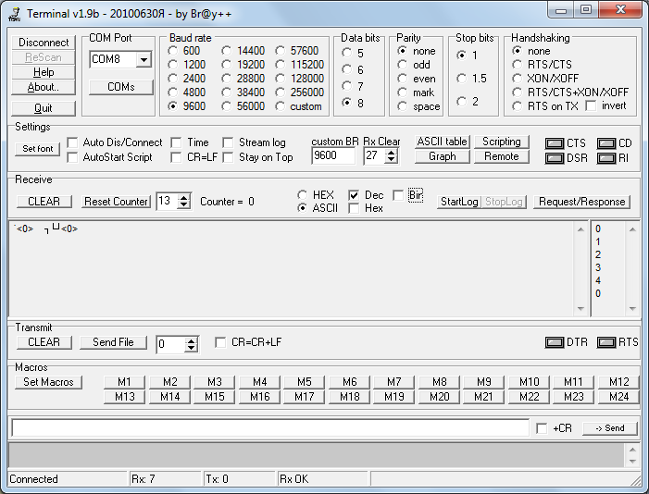Screen dimensions: 649x494
Task: Select the 115200 baud rate
Action: 281,65
